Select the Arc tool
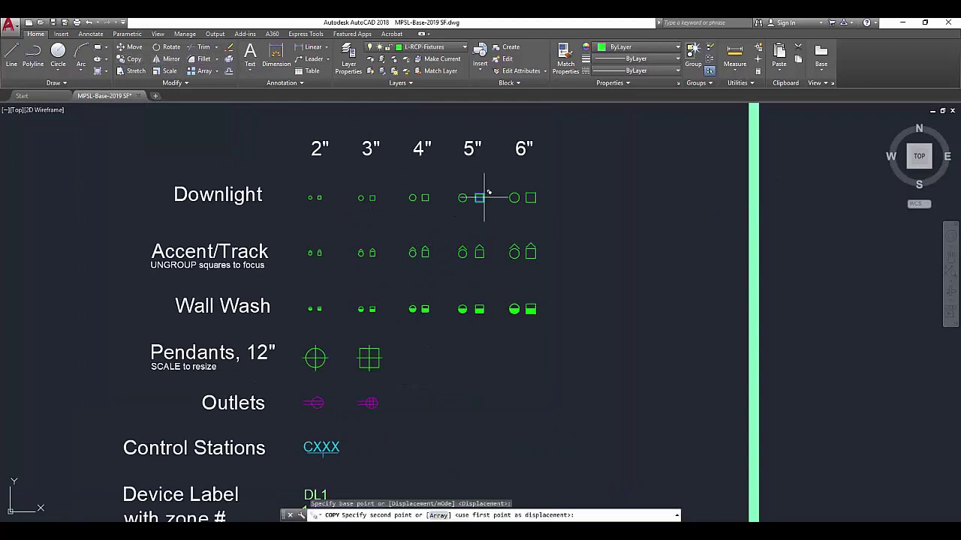 click(x=80, y=55)
